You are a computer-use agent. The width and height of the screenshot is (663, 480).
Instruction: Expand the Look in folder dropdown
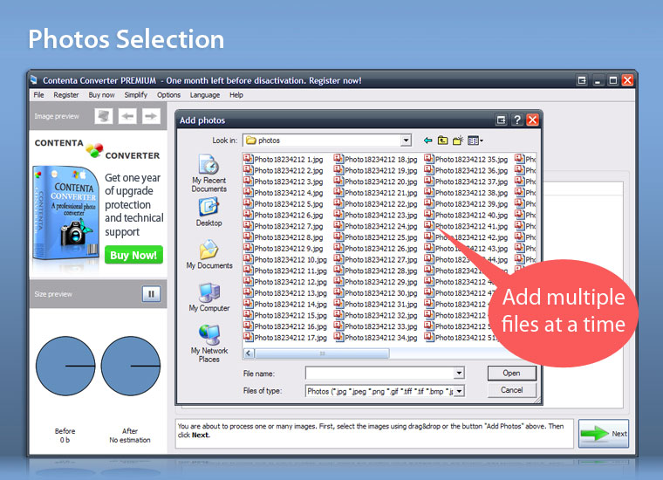(x=406, y=141)
